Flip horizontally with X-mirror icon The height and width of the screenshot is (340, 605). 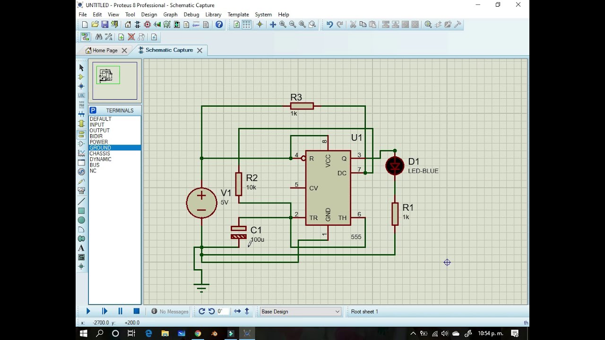[237, 311]
